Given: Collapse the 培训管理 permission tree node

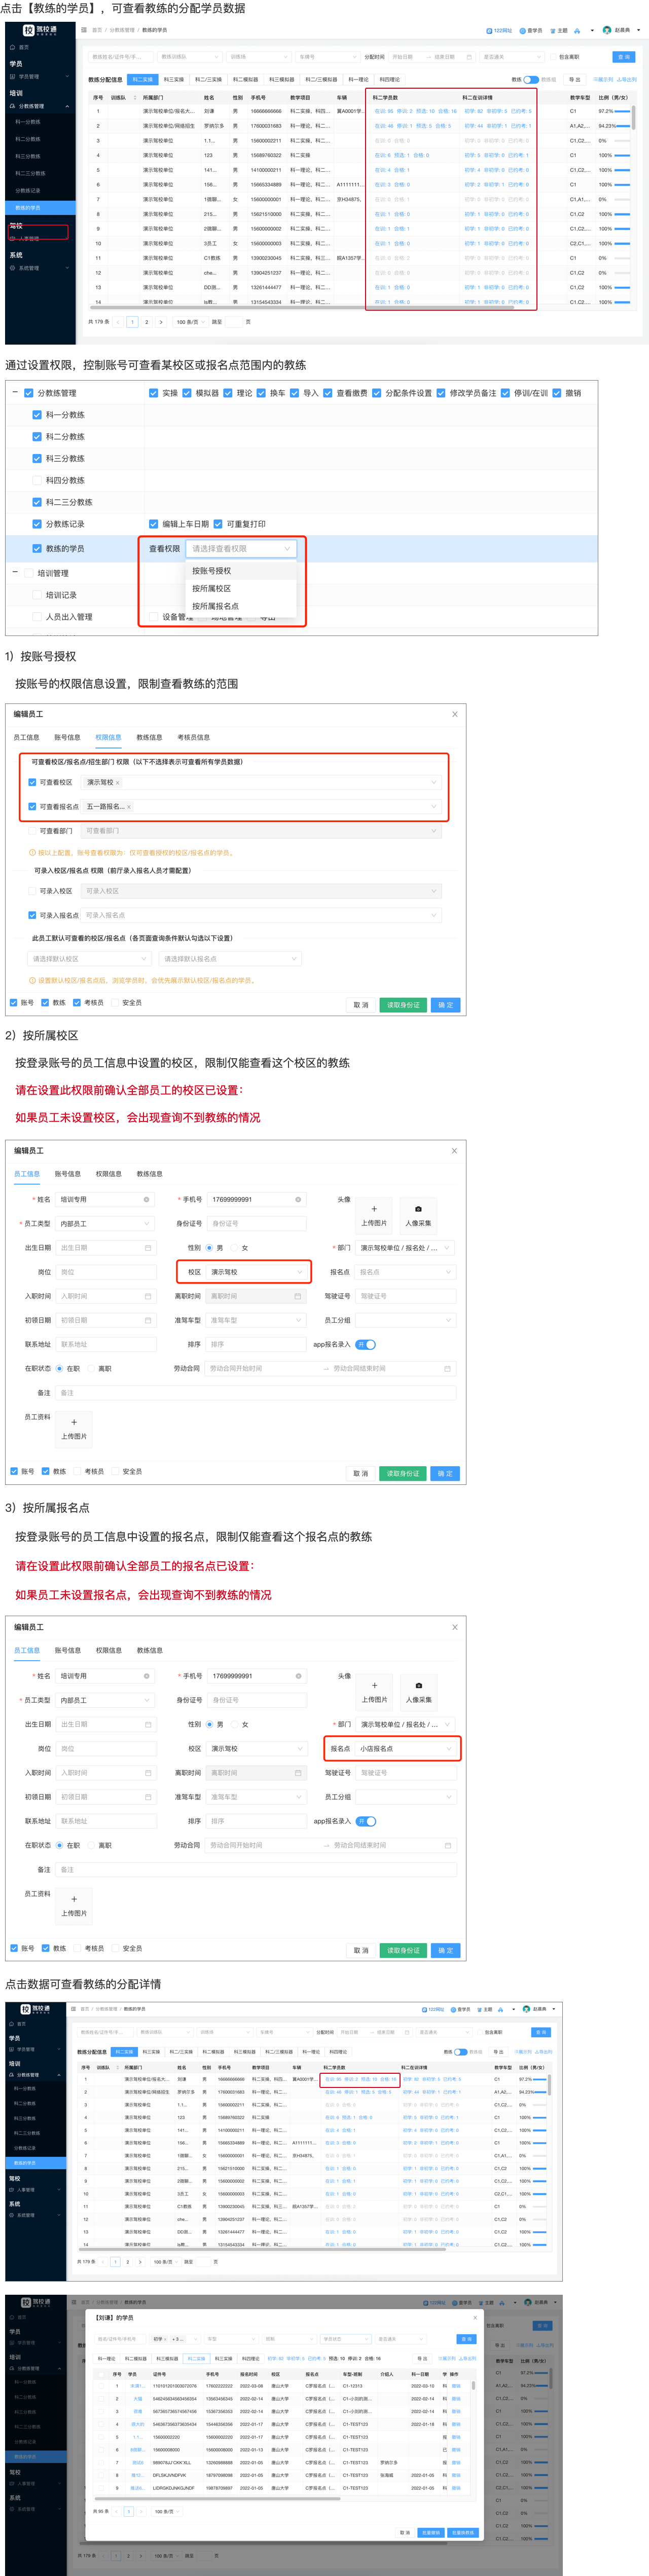Looking at the screenshot, I should click(x=15, y=573).
